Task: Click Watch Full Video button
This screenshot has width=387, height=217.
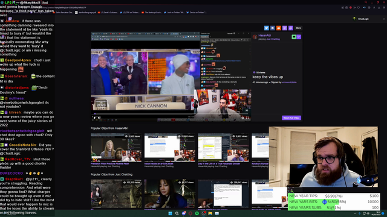Action: click(291, 118)
